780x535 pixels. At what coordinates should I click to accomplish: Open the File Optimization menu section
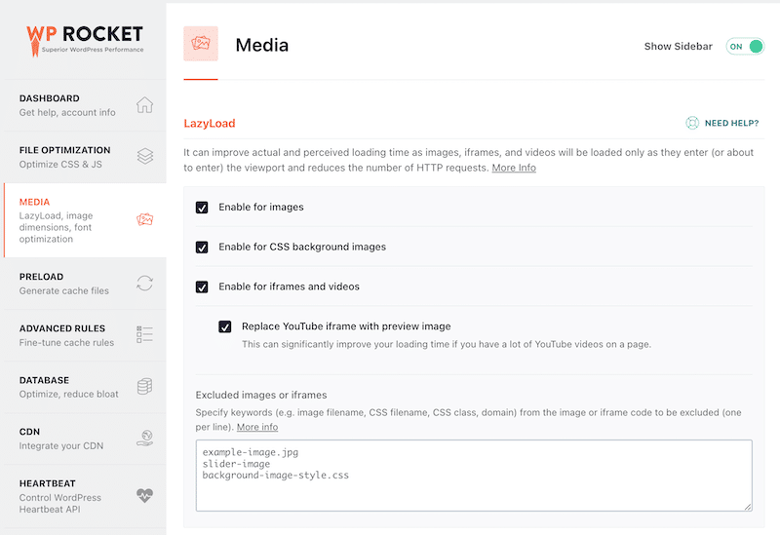click(65, 156)
